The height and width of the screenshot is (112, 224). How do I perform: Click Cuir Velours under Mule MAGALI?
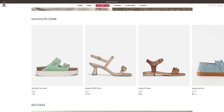(35, 90)
